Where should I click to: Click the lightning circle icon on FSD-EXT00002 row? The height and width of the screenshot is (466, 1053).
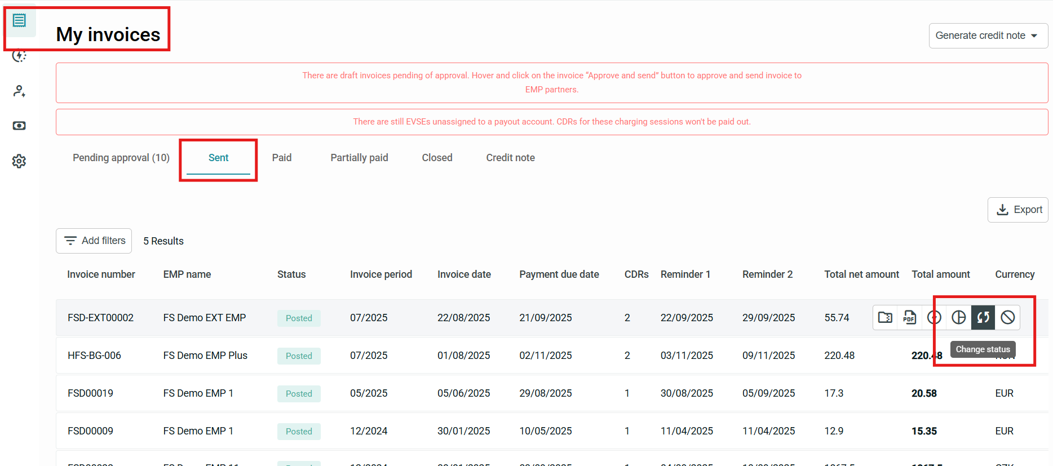coord(934,317)
